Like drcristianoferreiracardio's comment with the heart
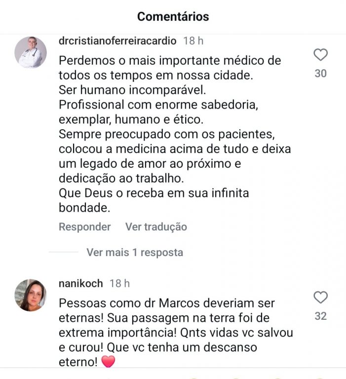This screenshot has height=379, width=346. tap(320, 55)
